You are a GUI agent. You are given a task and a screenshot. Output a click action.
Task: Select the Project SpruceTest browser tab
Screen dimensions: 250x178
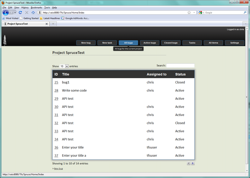coord(26,24)
